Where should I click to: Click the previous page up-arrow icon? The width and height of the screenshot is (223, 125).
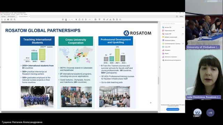tap(63, 19)
